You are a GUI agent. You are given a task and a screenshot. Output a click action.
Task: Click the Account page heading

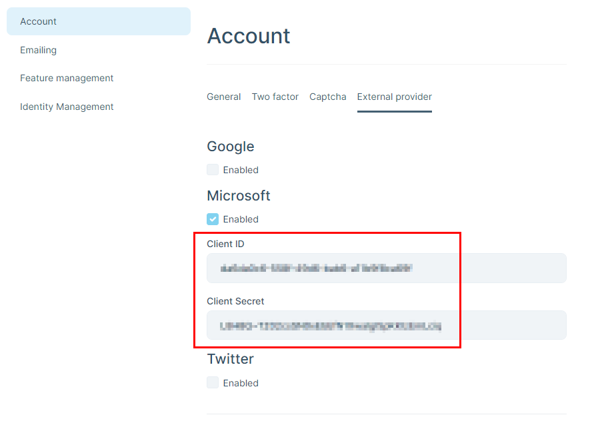(x=249, y=36)
